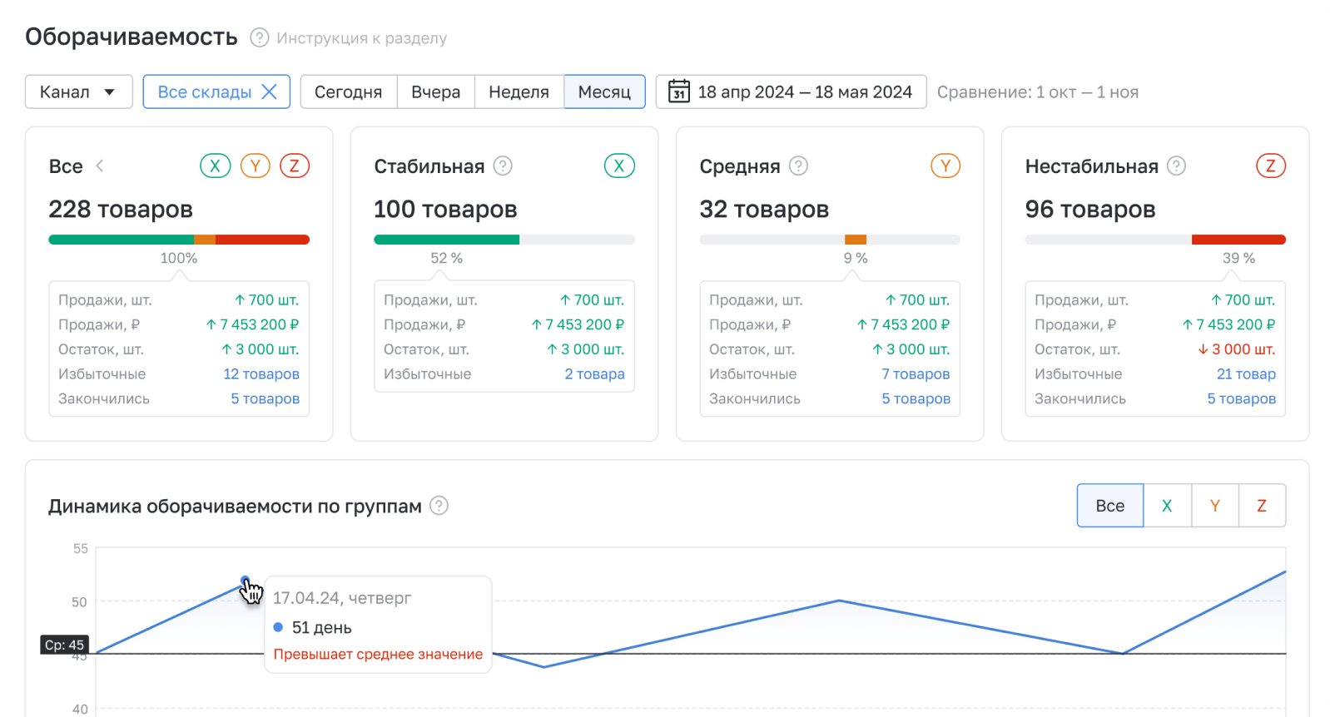Click the green progress bar in Стабильная card
Screen dimensions: 1330x717
pos(446,240)
